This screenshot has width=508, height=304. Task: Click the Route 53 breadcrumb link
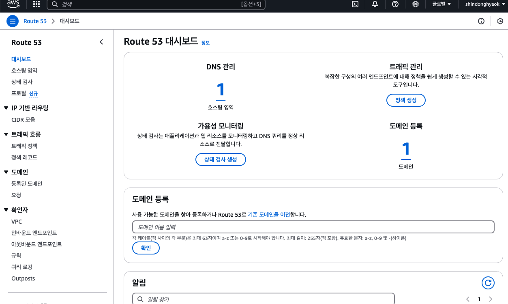click(35, 21)
